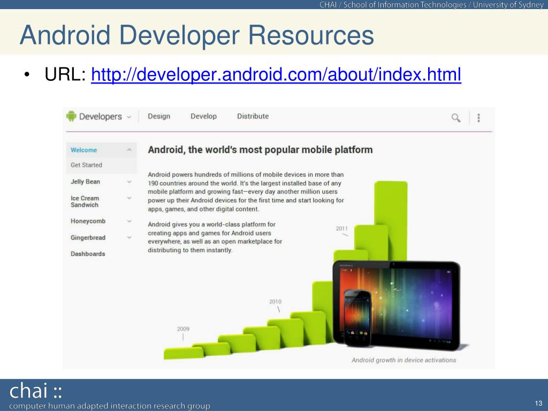Open the Dashboards sidebar link
This screenshot has width=548, height=411.
88,254
